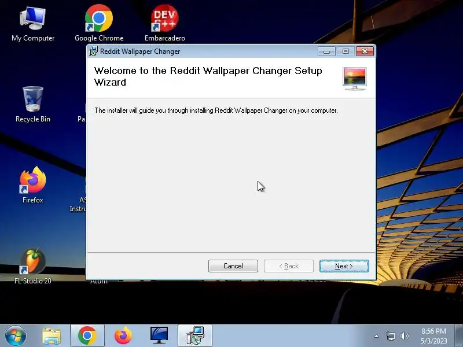Select the Firefox desktop shortcut
Image resolution: width=463 pixels, height=347 pixels.
(33, 185)
